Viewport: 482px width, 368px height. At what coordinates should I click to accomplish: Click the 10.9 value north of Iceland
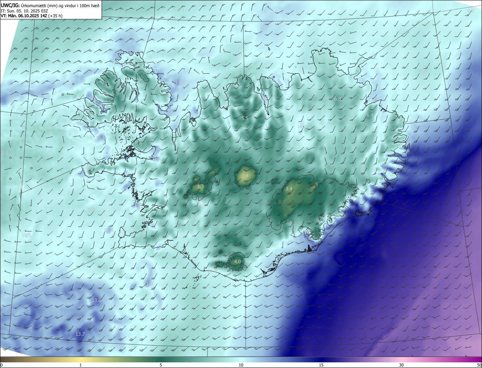(x=264, y=27)
